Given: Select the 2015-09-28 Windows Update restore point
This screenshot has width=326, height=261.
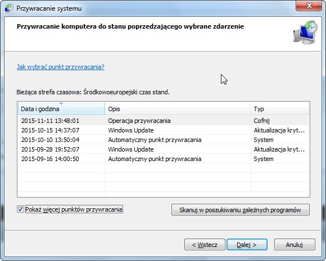Looking at the screenshot, I should pos(164,149).
